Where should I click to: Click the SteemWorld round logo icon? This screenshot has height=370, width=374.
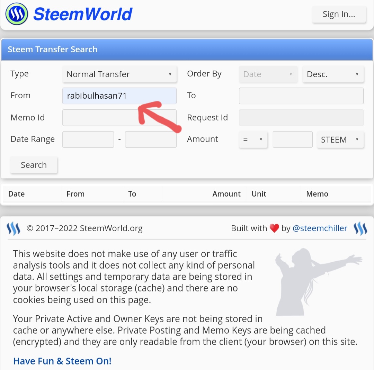pos(17,14)
